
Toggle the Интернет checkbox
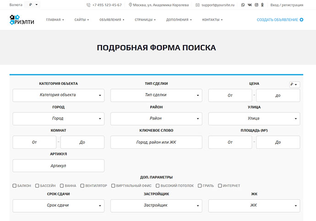coord(220,186)
